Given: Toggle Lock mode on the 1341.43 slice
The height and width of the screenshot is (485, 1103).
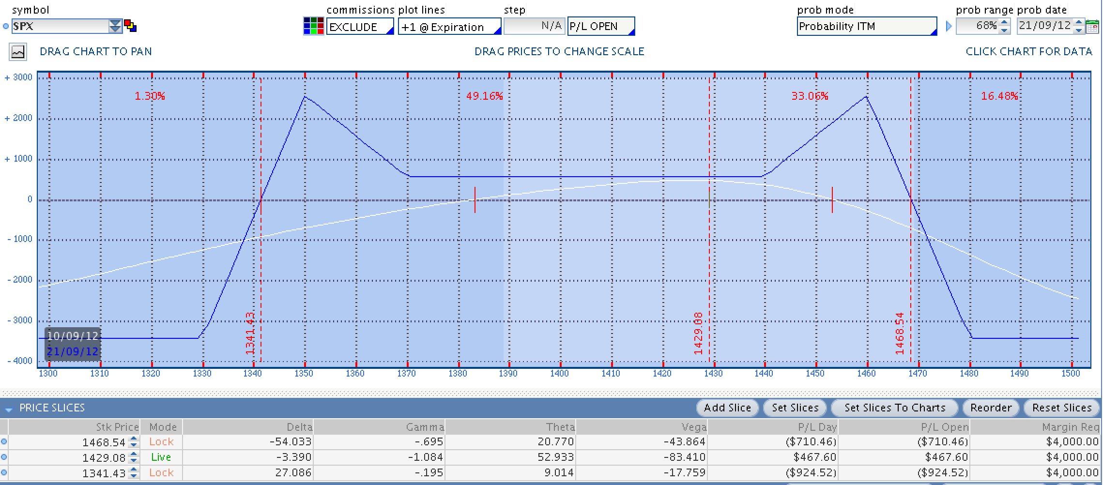Looking at the screenshot, I should (x=161, y=472).
